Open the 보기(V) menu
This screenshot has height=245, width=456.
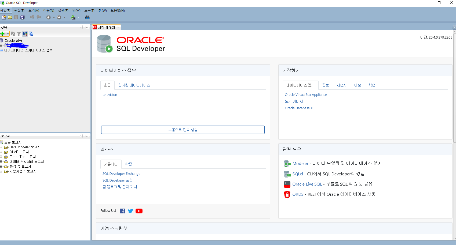(x=34, y=11)
